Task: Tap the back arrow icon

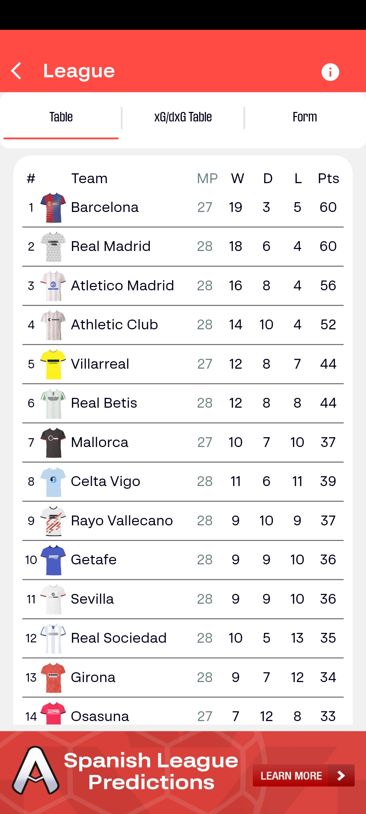Action: (x=16, y=71)
